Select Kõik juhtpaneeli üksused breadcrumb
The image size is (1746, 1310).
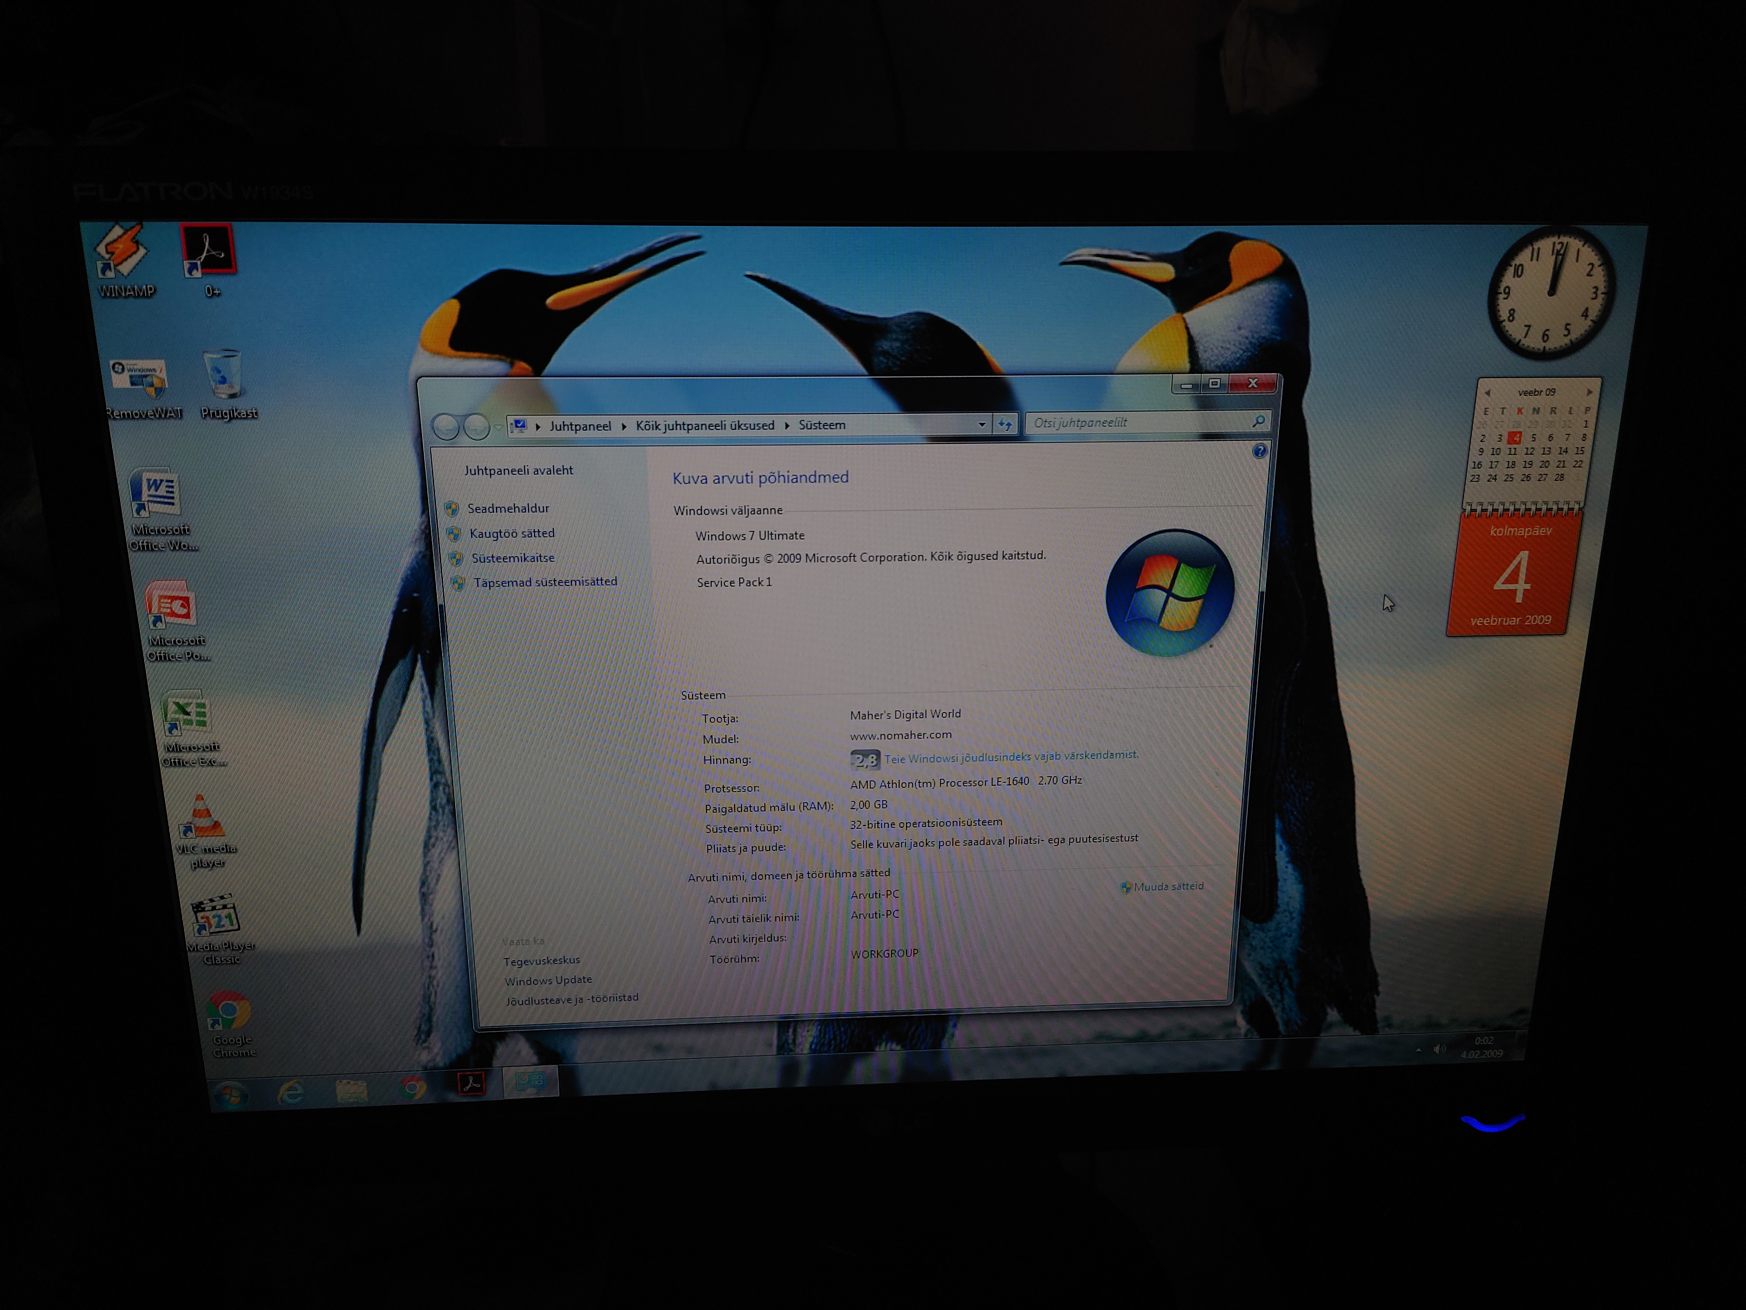[x=705, y=425]
